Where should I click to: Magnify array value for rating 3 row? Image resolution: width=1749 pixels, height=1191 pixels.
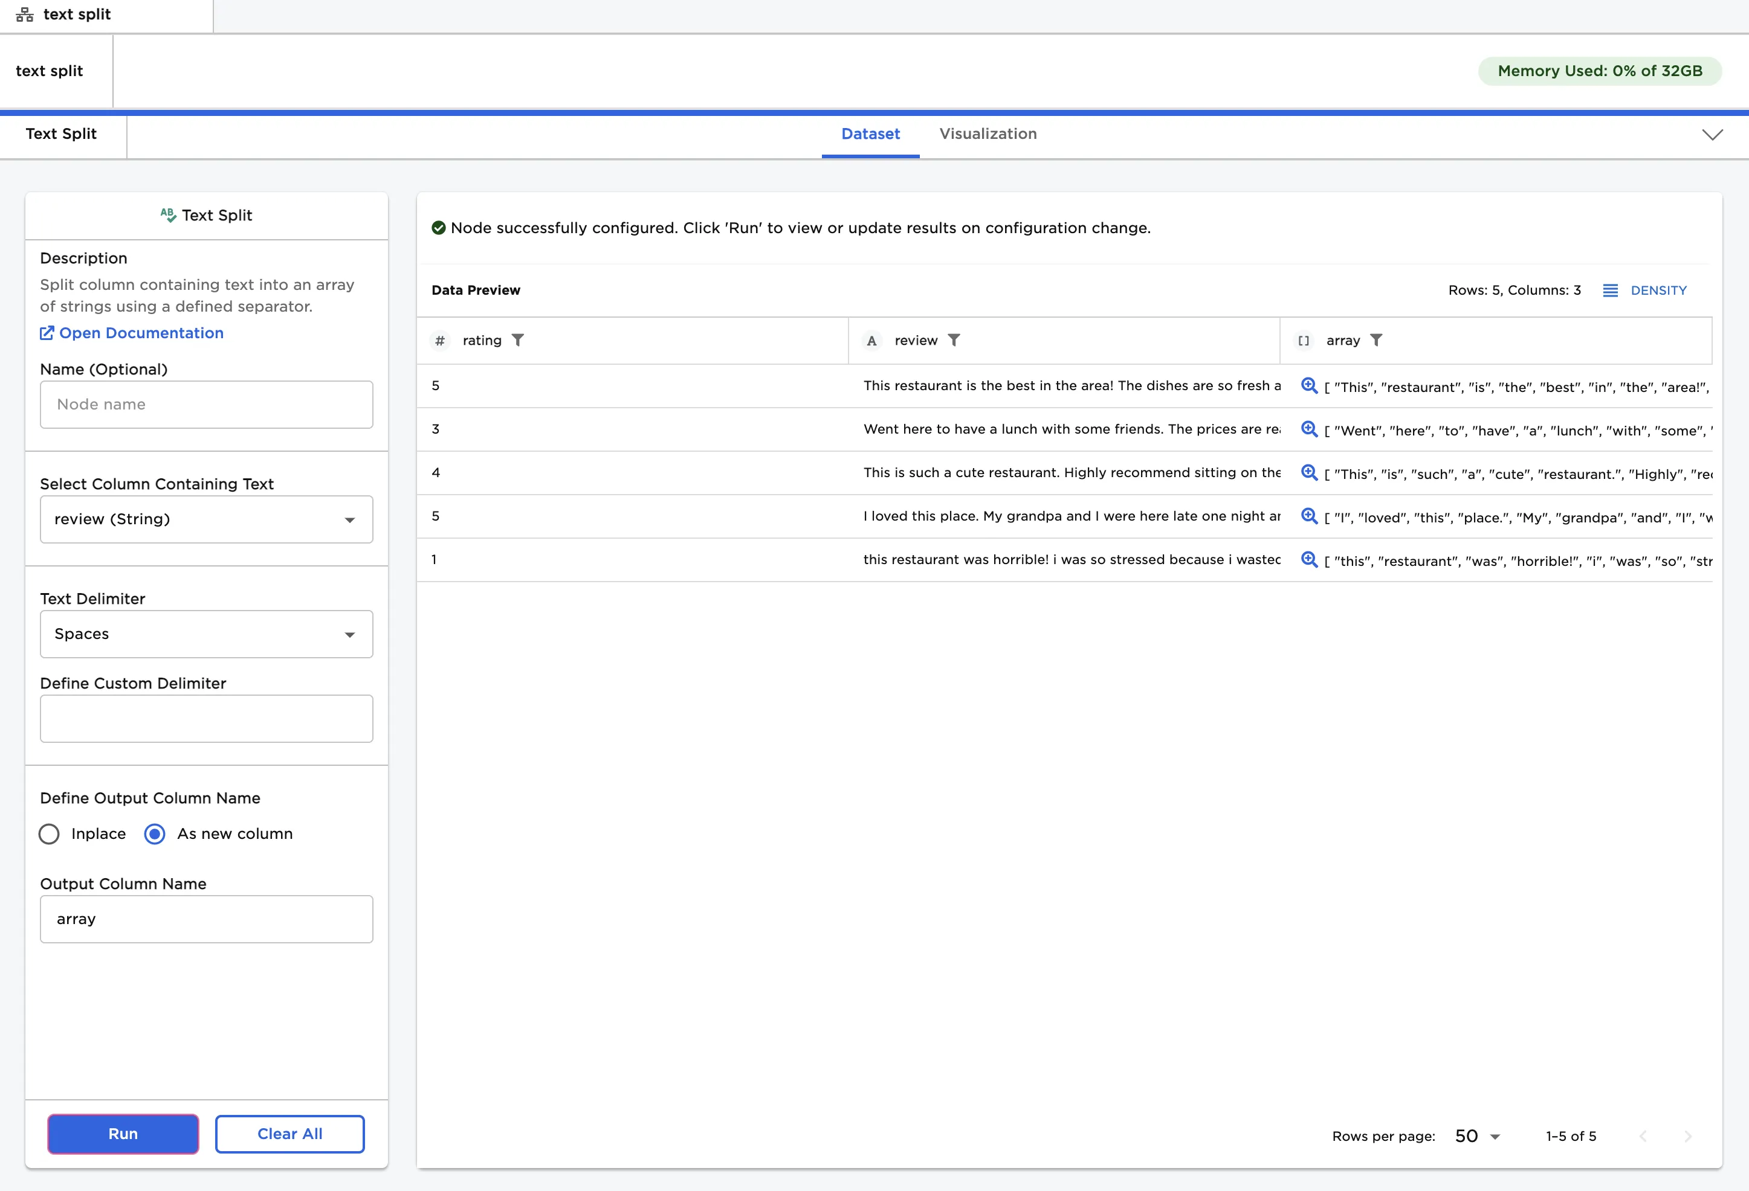click(x=1309, y=429)
